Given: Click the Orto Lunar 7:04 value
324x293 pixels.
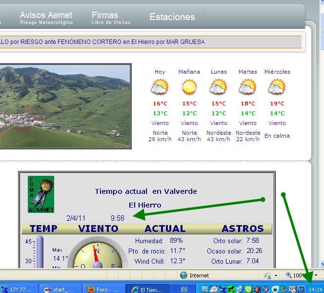Looking at the screenshot, I should pyautogui.click(x=252, y=261).
